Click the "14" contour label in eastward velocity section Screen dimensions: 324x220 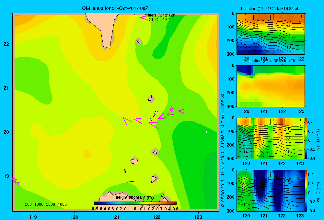[x=245, y=204]
